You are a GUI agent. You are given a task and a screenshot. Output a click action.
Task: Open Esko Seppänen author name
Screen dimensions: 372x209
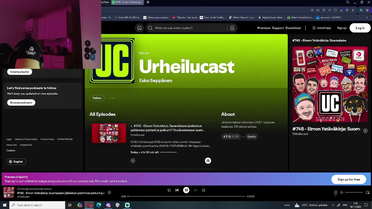155,81
